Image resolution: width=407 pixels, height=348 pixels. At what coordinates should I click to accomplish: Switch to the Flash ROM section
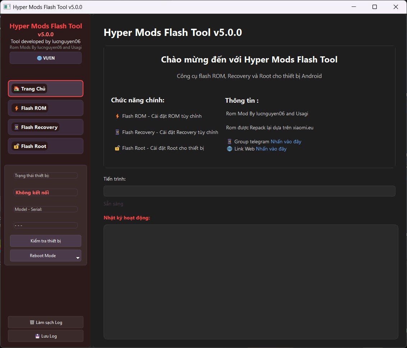[x=46, y=108]
